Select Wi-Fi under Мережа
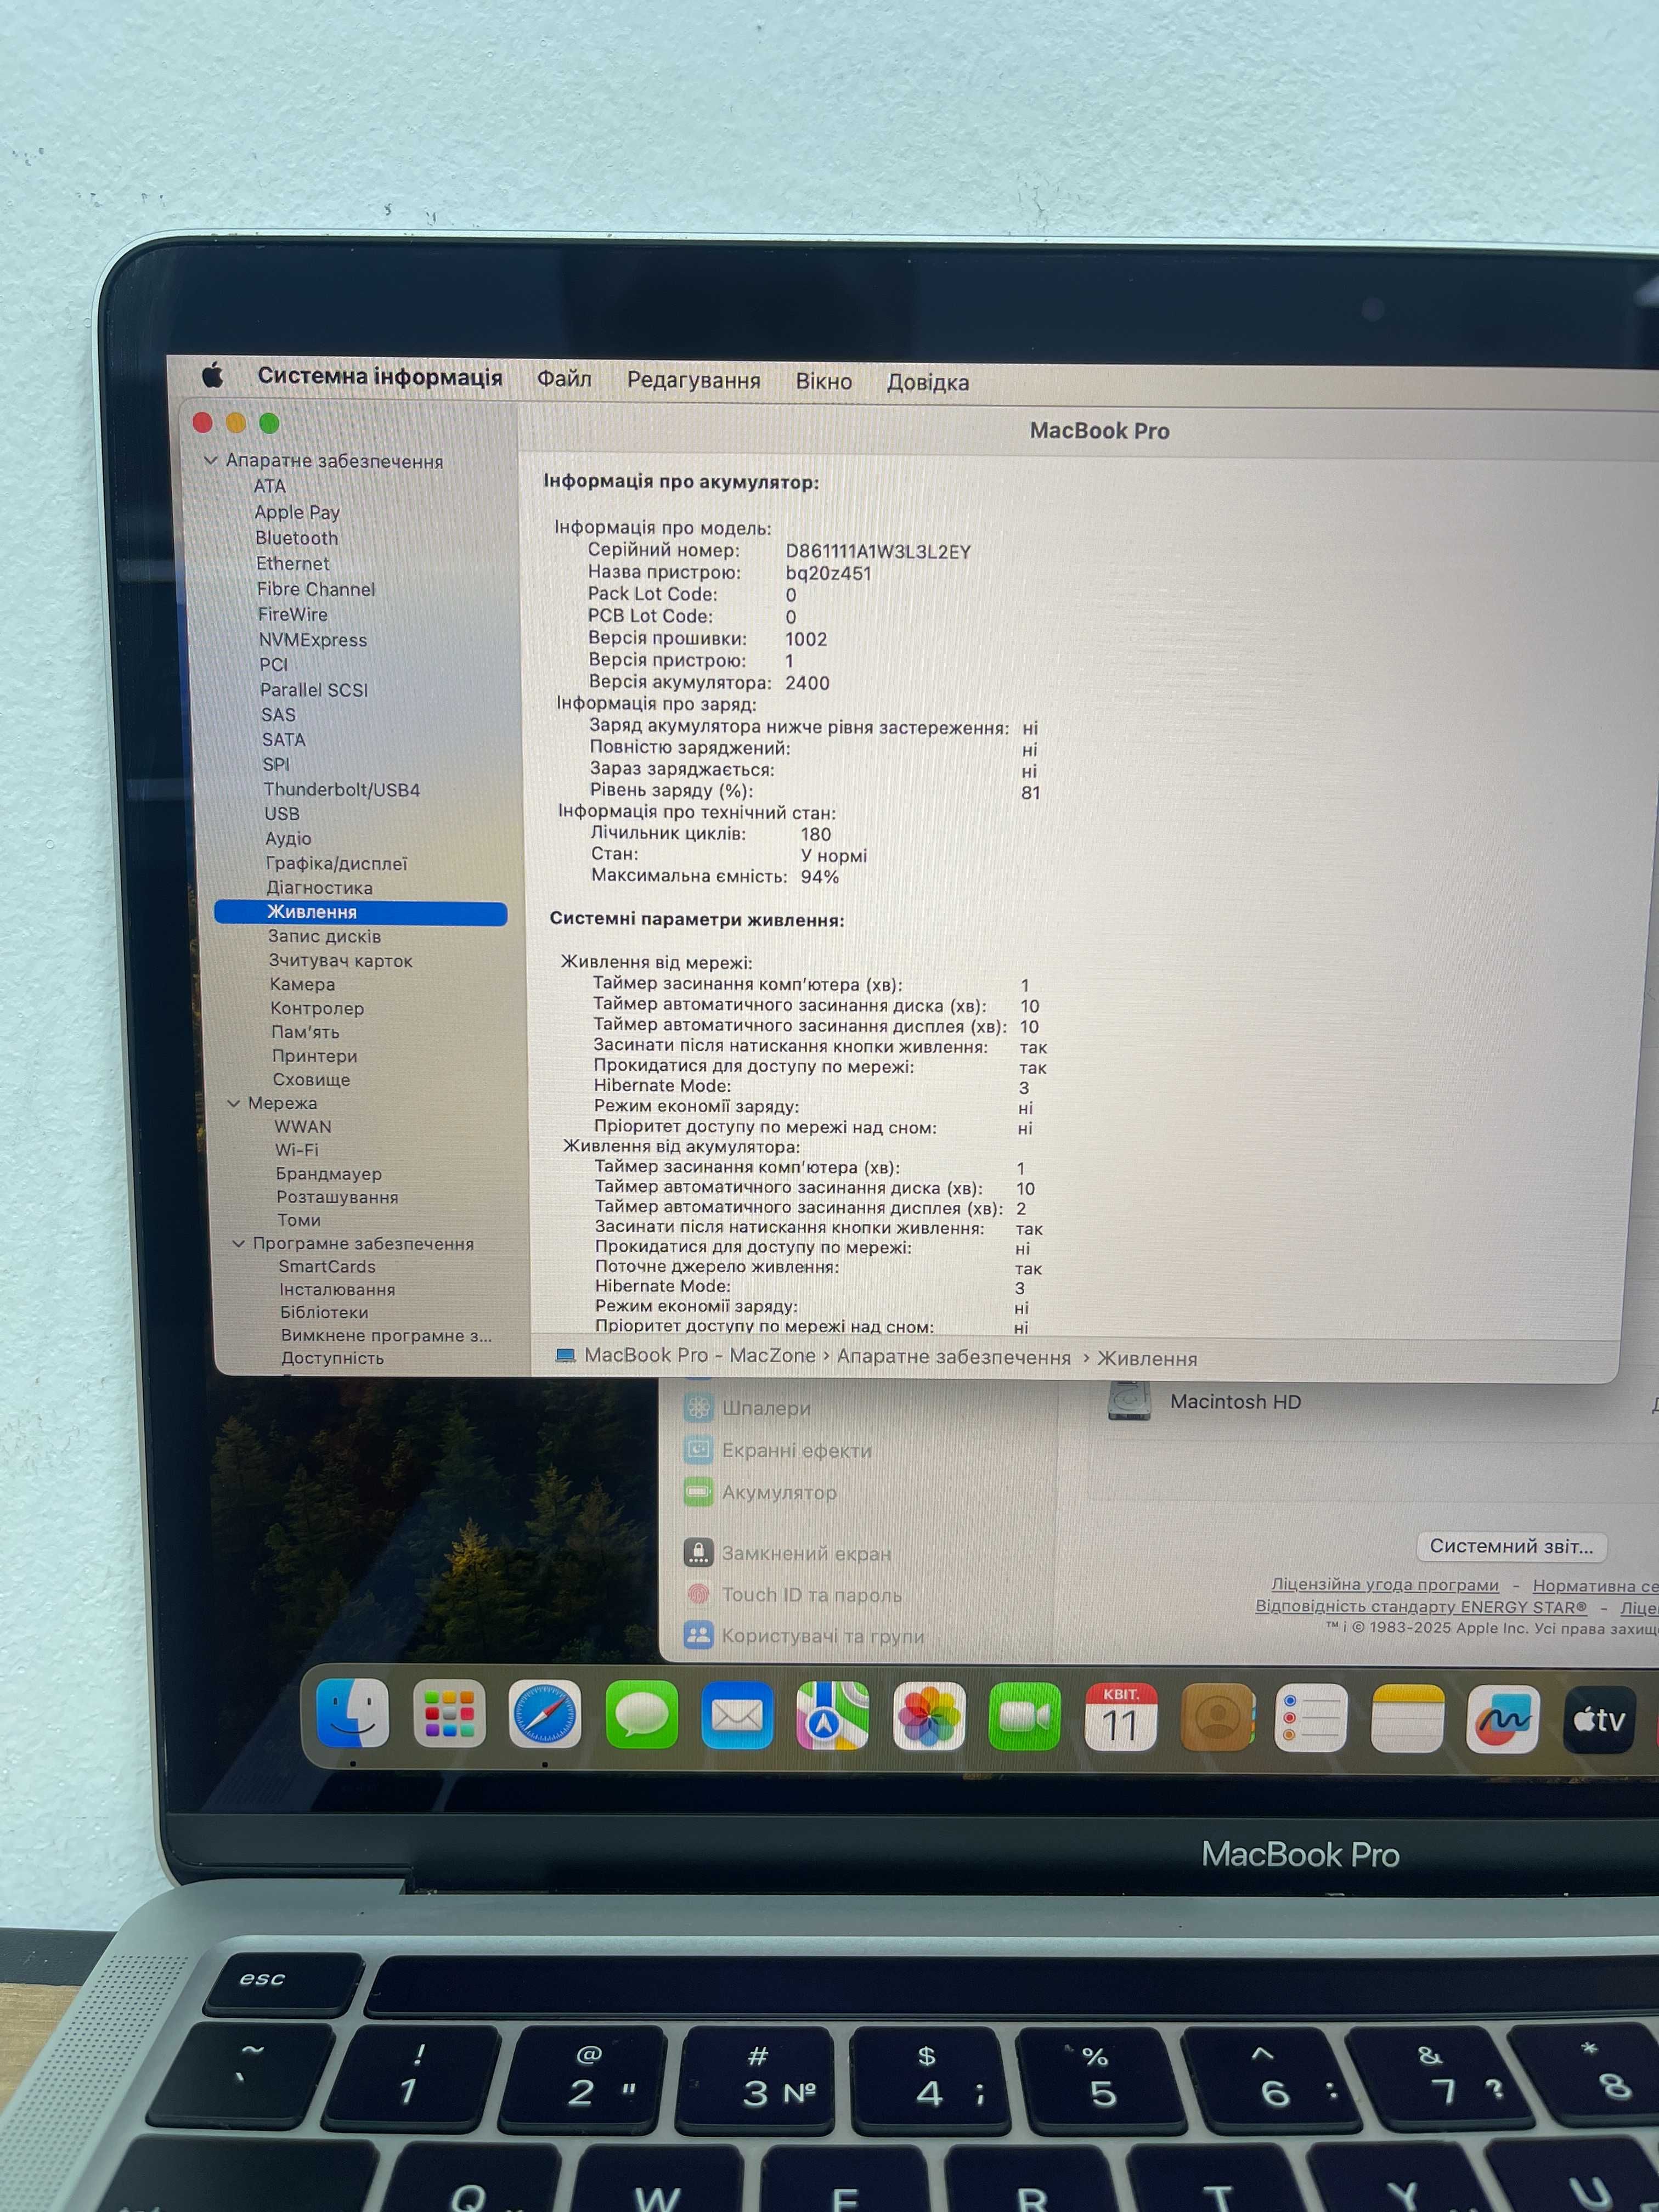This screenshot has width=1659, height=2212. (x=297, y=1150)
